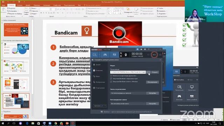
Task: Click the Bandicam output folder path field
Action: pyautogui.click(x=128, y=72)
